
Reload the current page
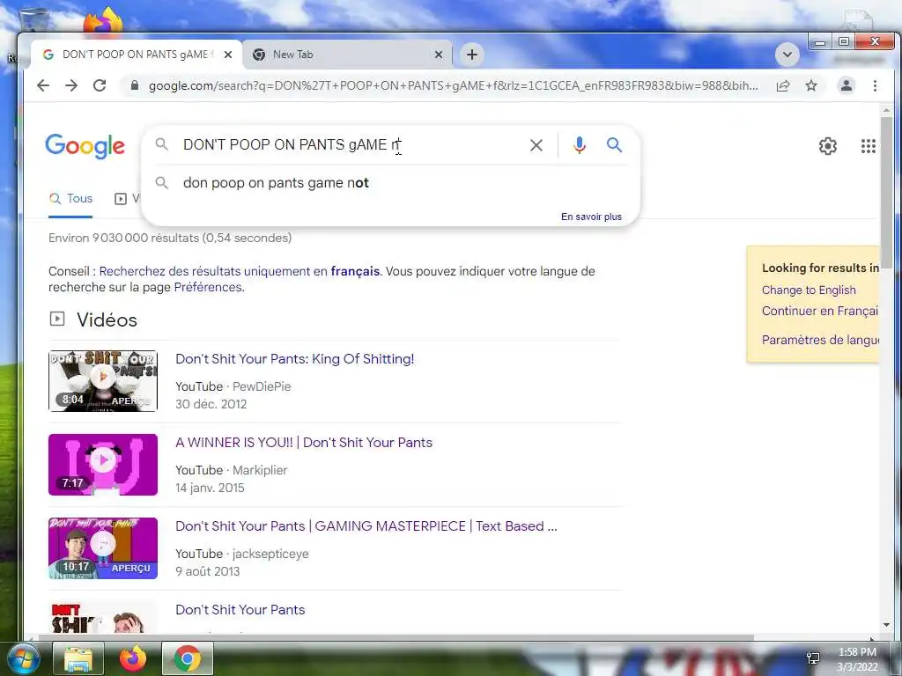tap(100, 85)
